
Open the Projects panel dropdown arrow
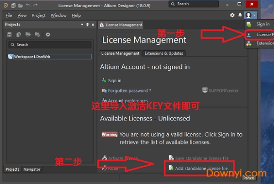coord(82,25)
